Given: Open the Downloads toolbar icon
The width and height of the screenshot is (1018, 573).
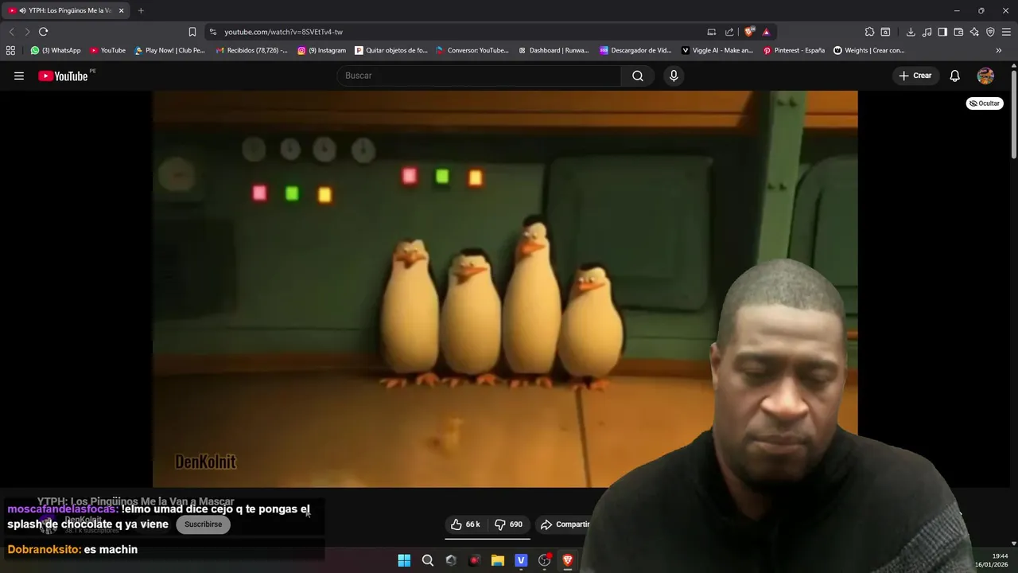Looking at the screenshot, I should (x=911, y=32).
